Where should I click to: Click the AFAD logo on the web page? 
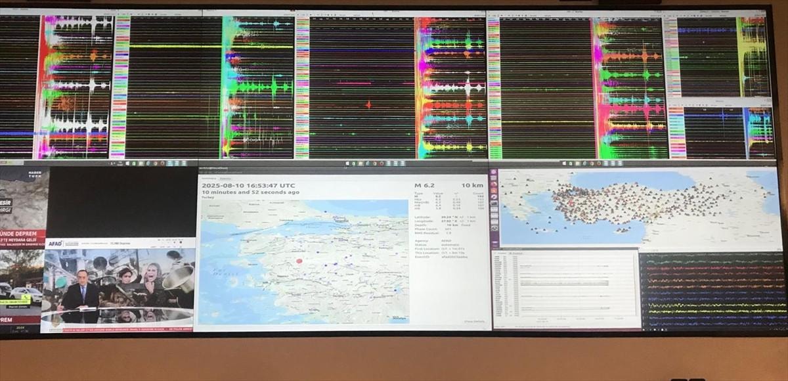pos(55,243)
